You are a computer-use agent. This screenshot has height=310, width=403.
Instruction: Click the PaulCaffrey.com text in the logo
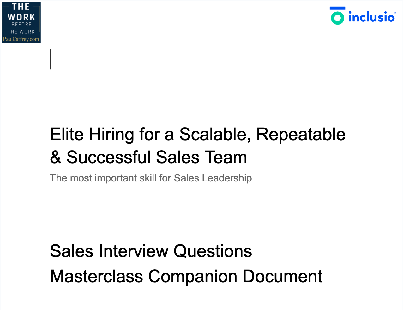point(21,39)
